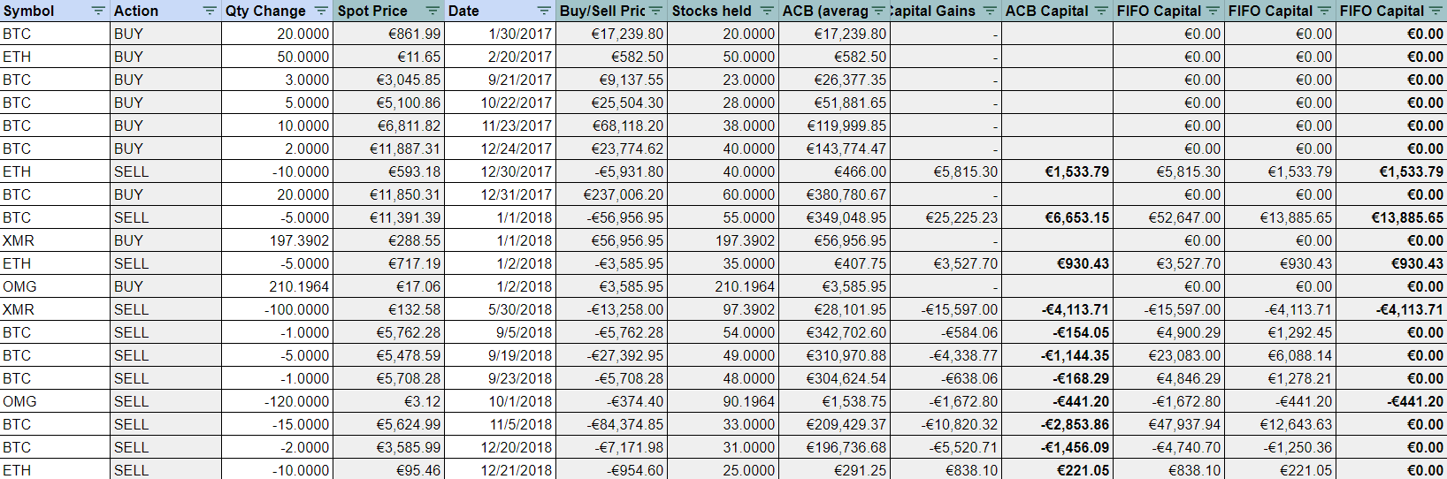1447x479 pixels.
Task: Open the Symbol column filter
Action: (98, 11)
